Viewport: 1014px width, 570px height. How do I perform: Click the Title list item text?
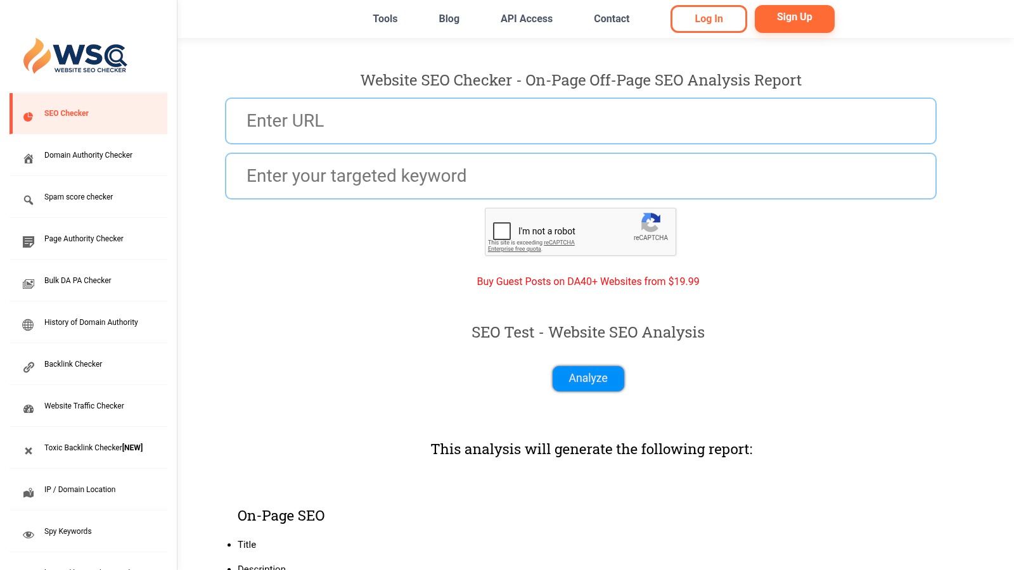click(247, 545)
